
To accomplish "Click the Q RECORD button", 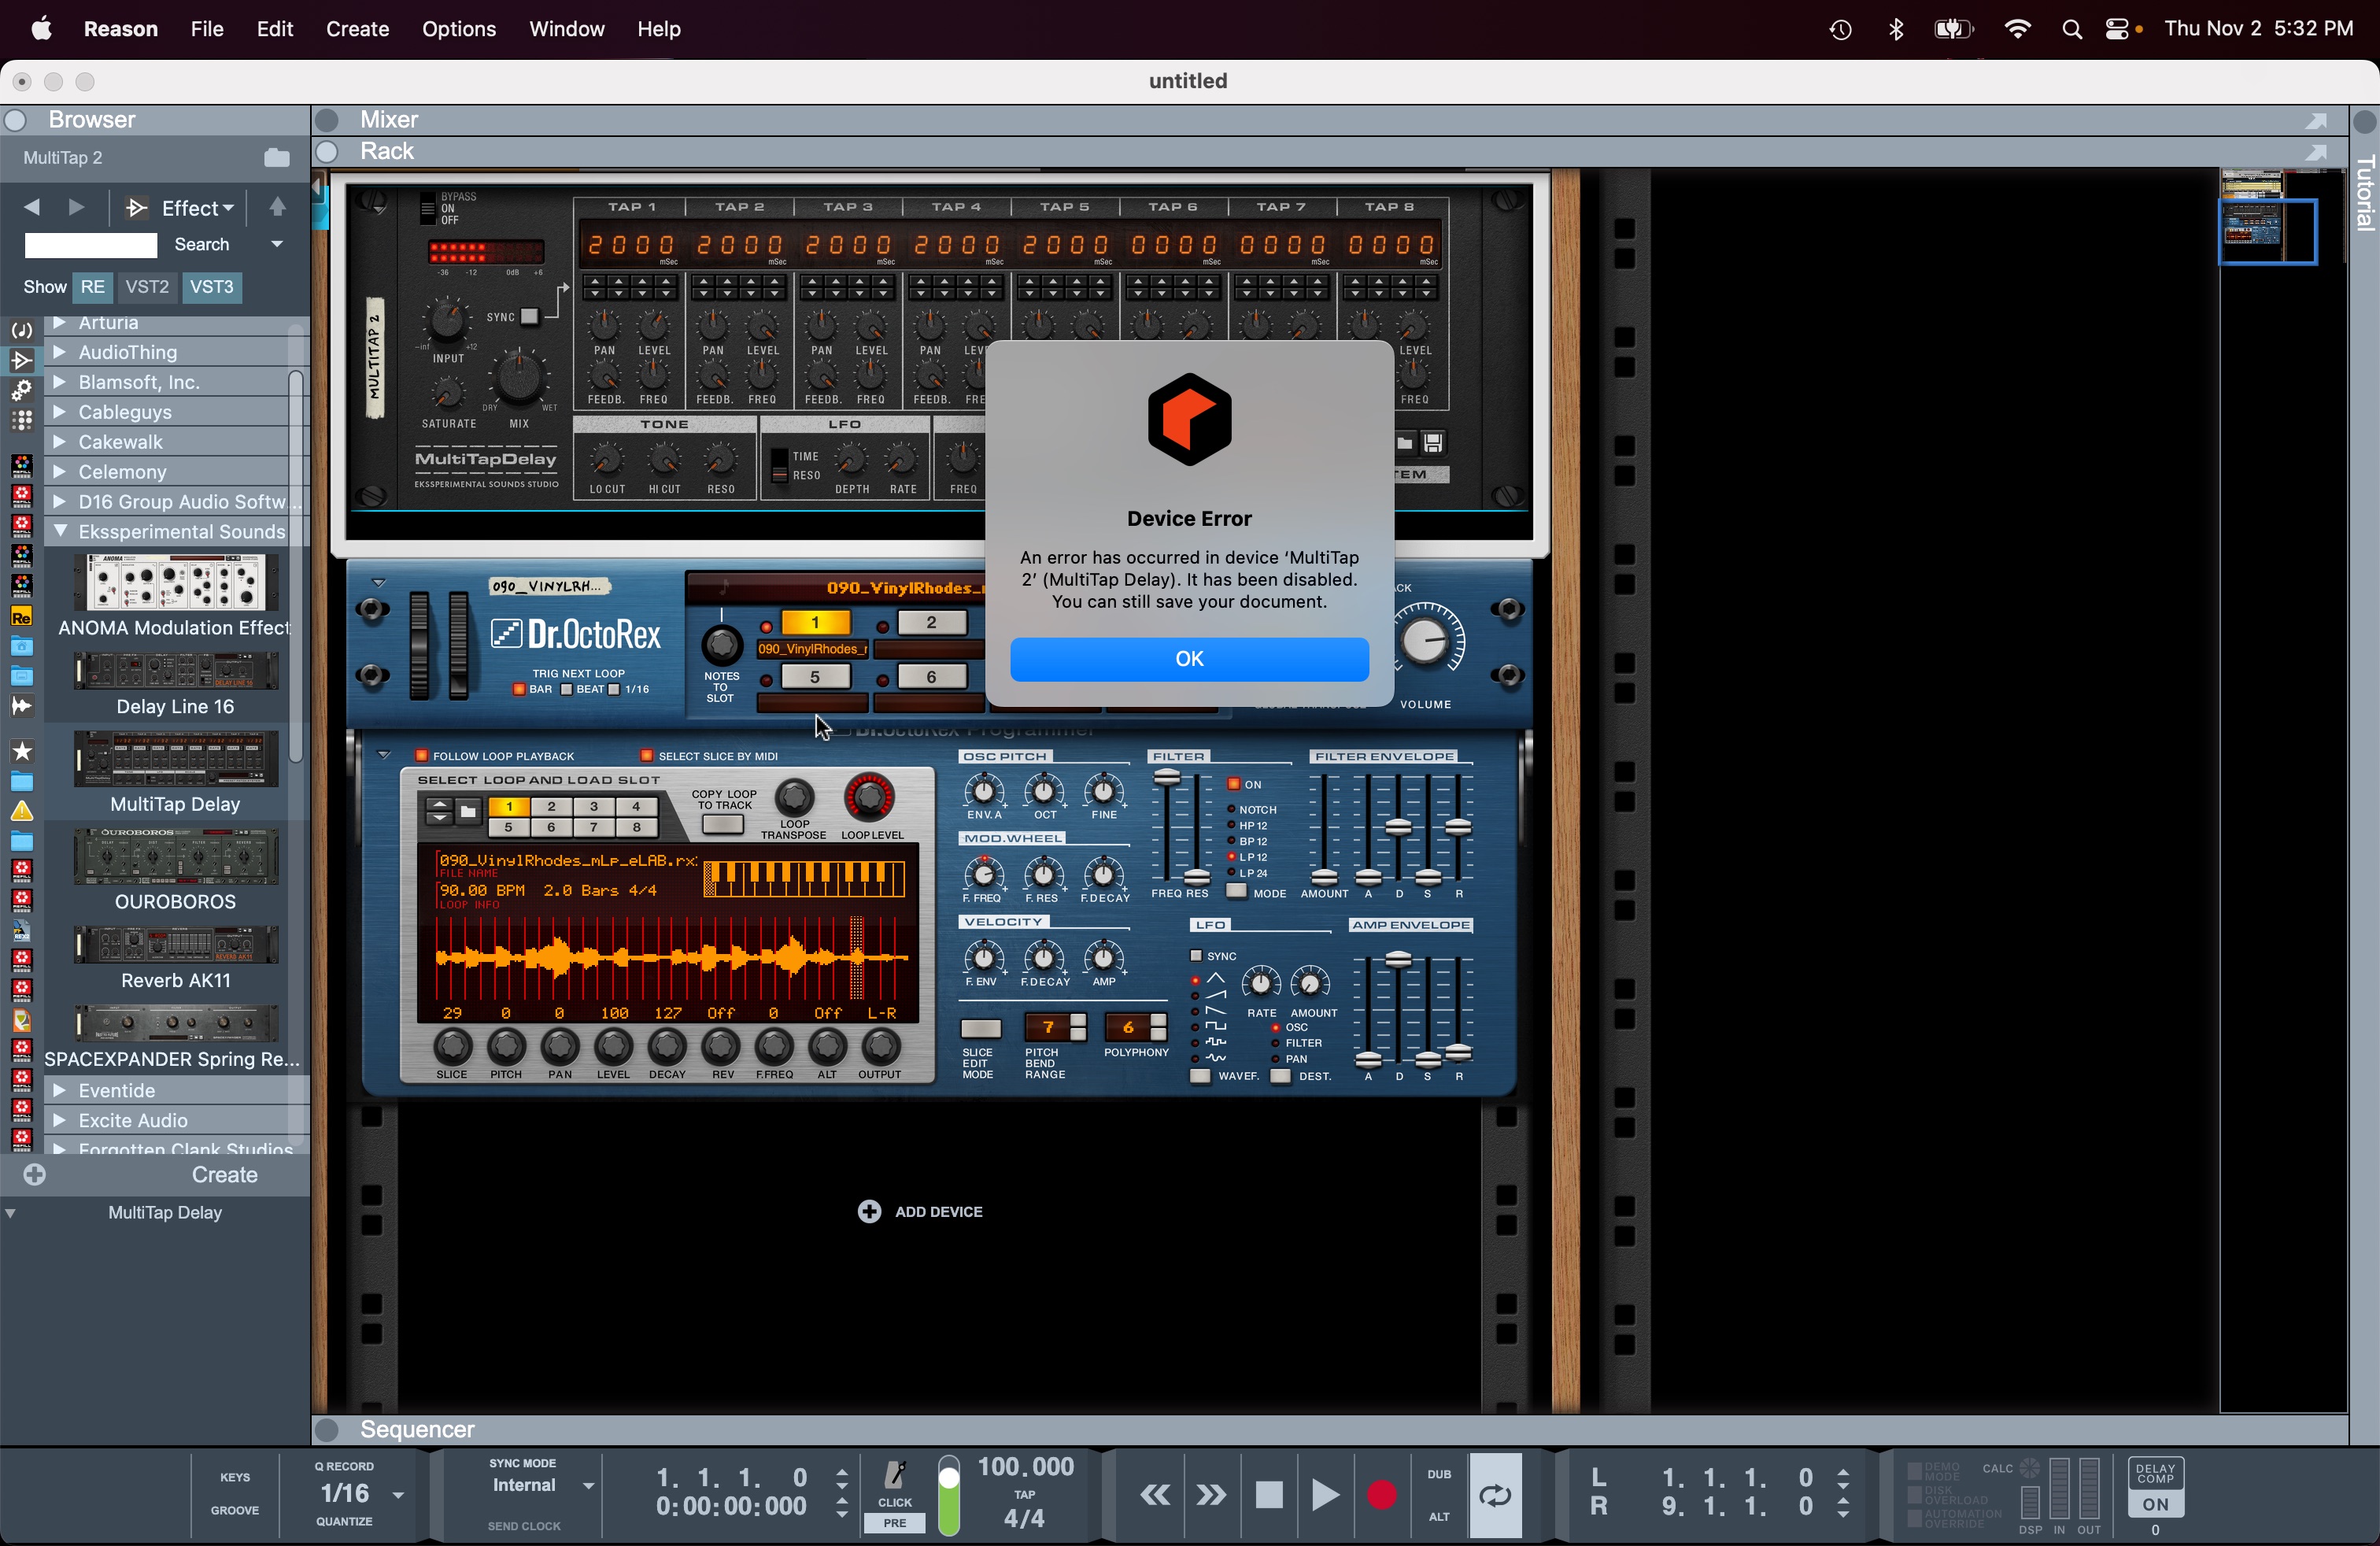I will click(x=344, y=1466).
